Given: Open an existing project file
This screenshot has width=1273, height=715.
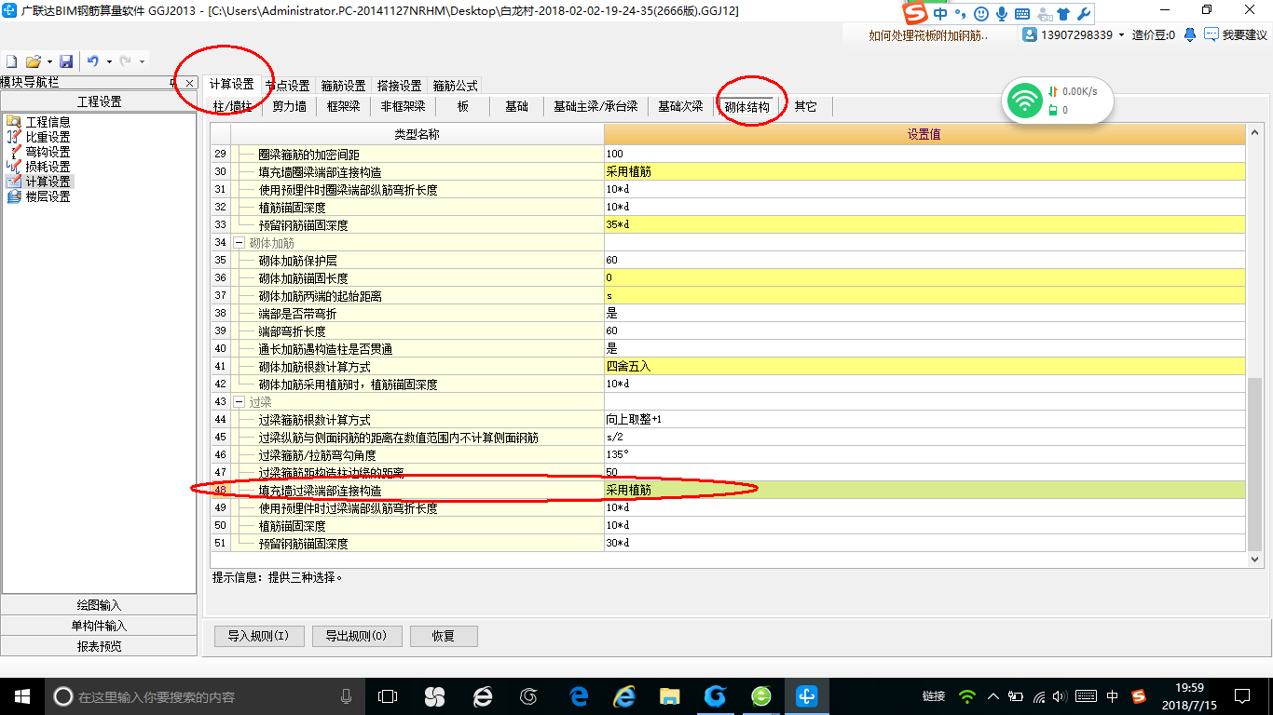Looking at the screenshot, I should coord(33,61).
